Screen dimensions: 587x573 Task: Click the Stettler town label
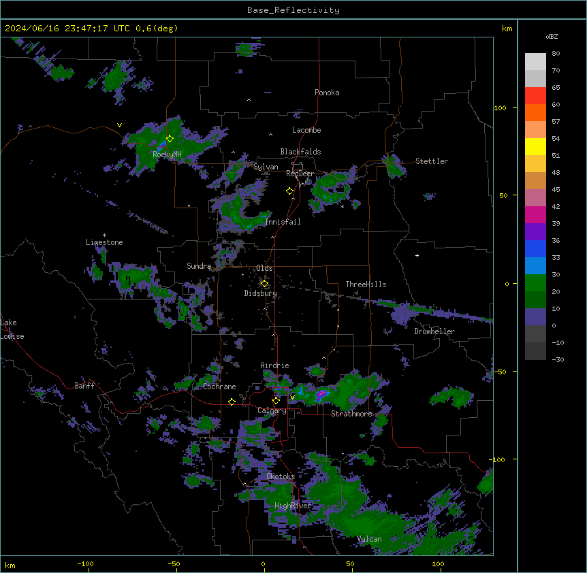[432, 161]
